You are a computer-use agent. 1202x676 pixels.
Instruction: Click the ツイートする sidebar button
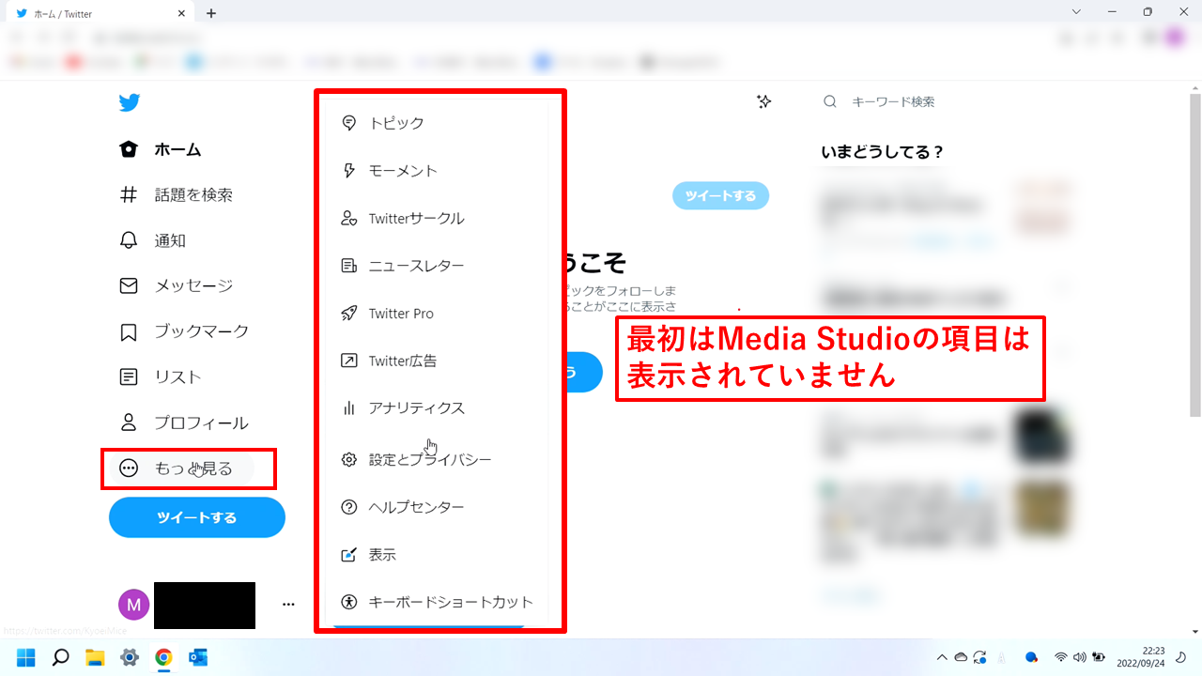[196, 517]
